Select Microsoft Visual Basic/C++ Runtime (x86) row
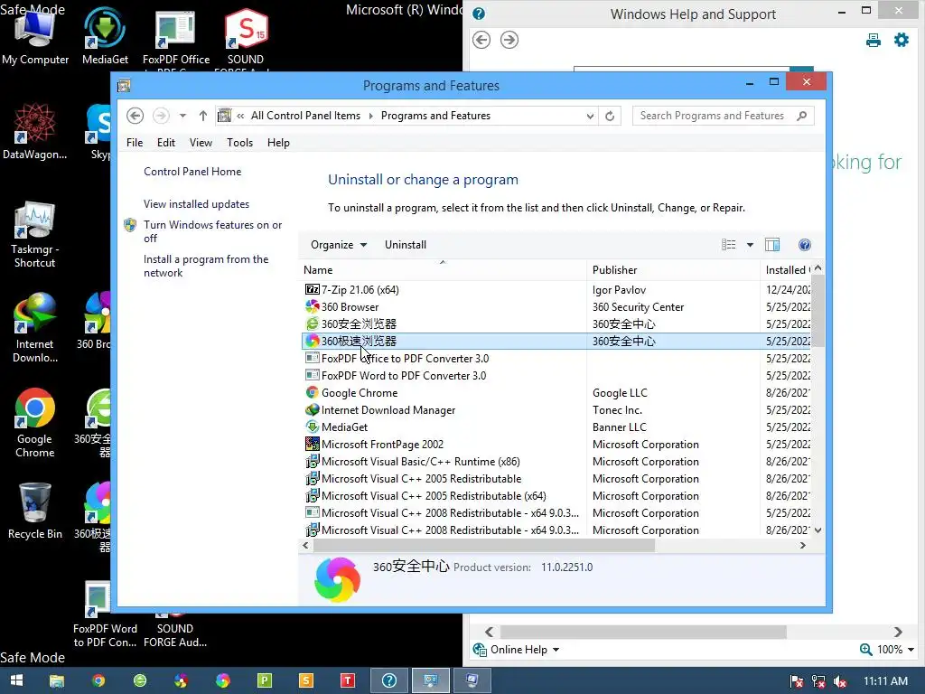This screenshot has width=925, height=694. [556, 462]
